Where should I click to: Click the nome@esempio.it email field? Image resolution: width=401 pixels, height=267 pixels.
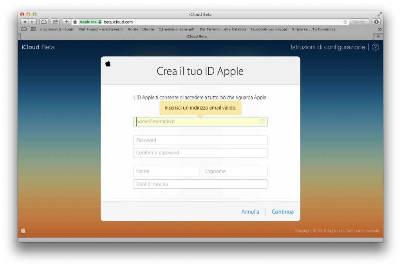point(200,121)
